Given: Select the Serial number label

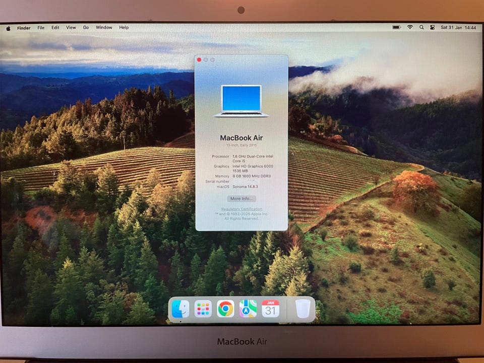Looking at the screenshot, I should [217, 181].
